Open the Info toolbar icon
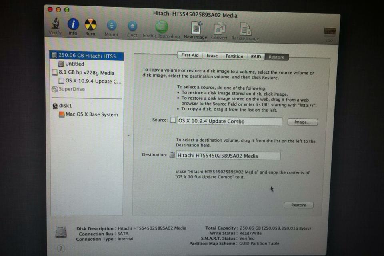 pyautogui.click(x=73, y=24)
